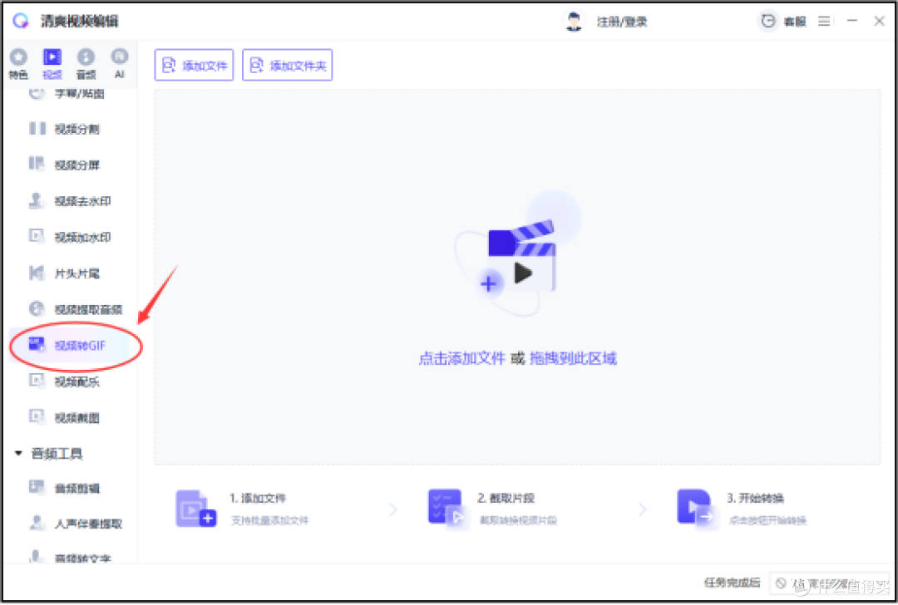Click the 添加文件 button

click(x=194, y=66)
